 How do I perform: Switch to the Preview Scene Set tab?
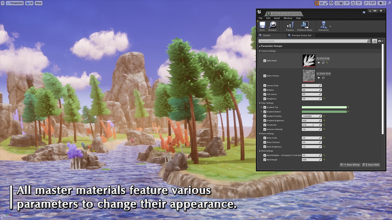click(301, 35)
